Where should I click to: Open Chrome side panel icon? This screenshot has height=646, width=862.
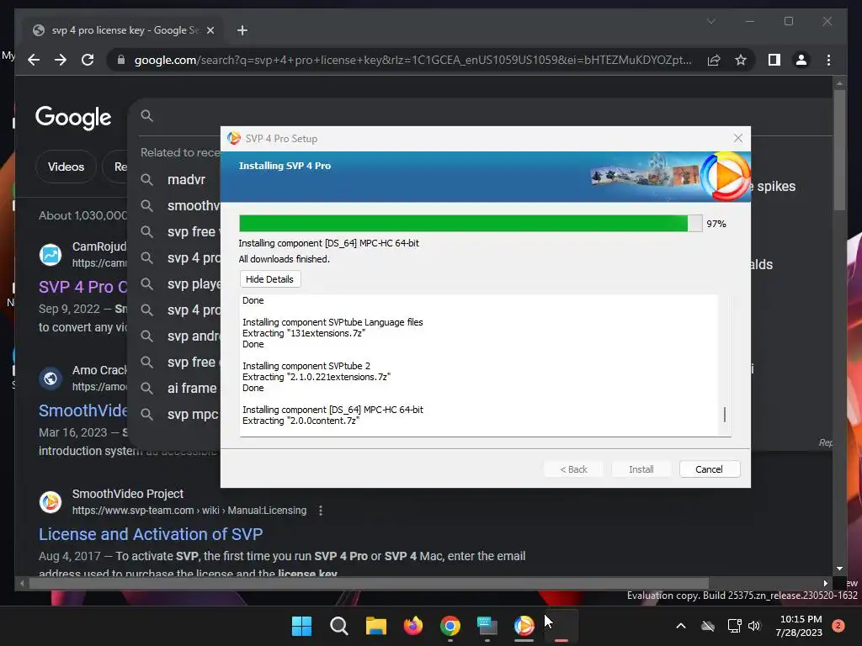click(774, 60)
